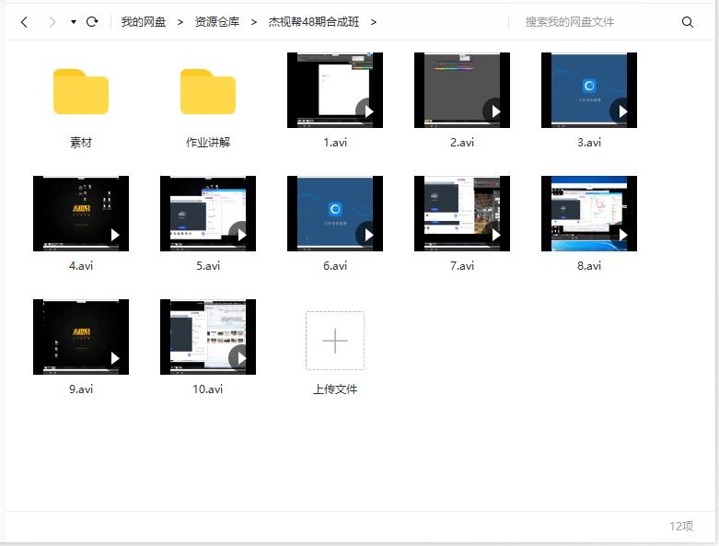Expand chevron after 杰视帮48期合成班 breadcrumb

373,22
